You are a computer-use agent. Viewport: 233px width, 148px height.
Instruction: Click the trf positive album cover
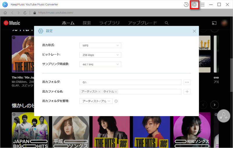tap(205, 54)
